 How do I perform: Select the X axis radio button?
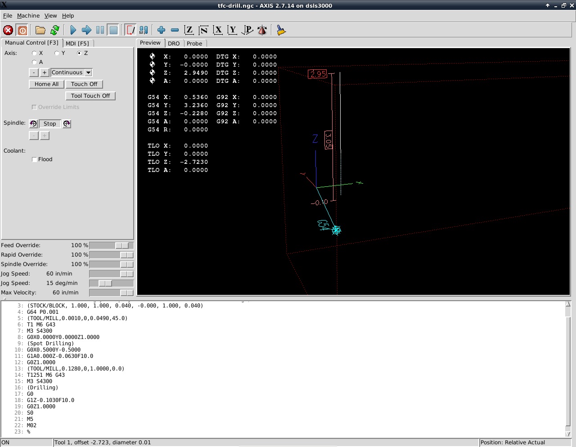[x=34, y=53]
